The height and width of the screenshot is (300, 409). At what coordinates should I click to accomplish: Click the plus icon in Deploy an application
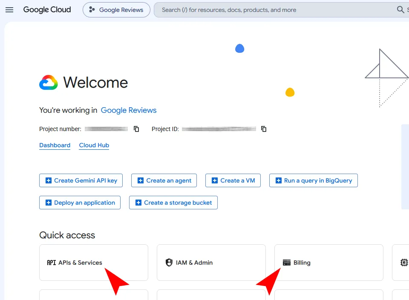49,203
